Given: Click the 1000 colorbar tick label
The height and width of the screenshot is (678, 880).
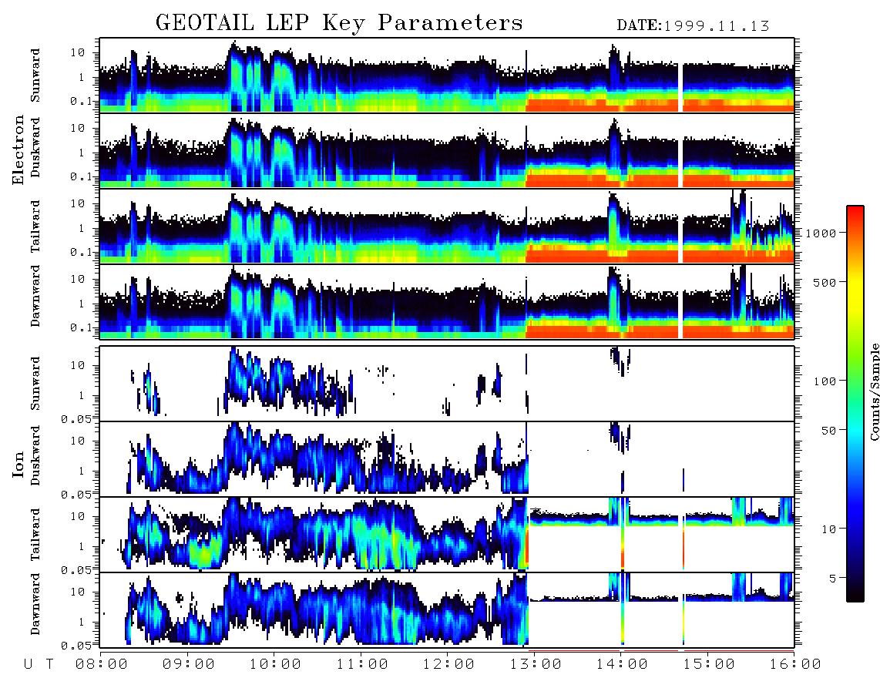Looking at the screenshot, I should [x=821, y=233].
